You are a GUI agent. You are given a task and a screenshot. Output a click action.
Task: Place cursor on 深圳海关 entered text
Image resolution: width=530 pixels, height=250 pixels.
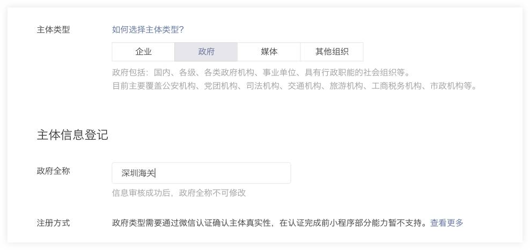(x=138, y=173)
